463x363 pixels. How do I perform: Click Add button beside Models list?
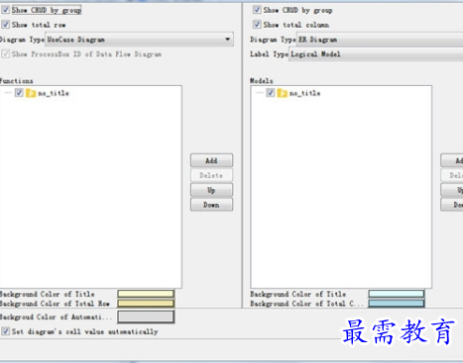452,160
